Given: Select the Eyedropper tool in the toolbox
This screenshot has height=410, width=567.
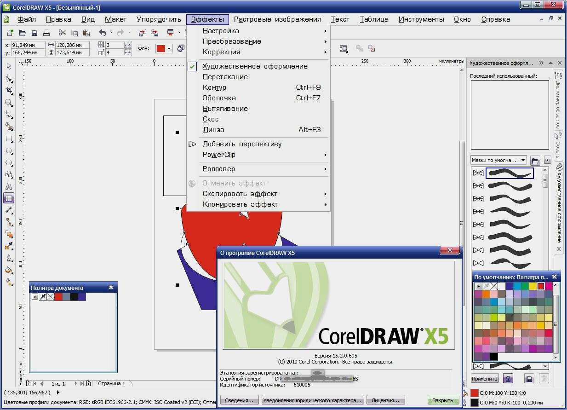Looking at the screenshot, I should [9, 246].
